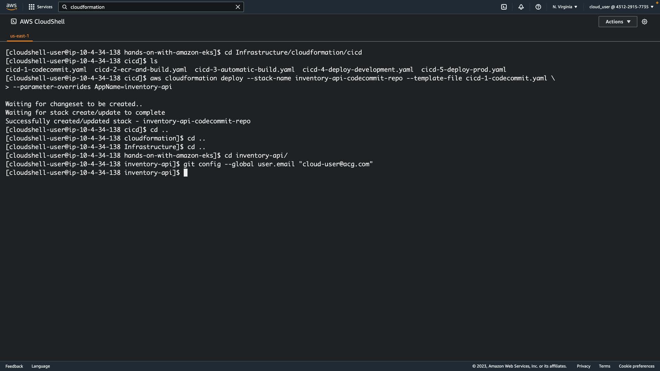
Task: Clear the cloudformation search text
Action: pos(238,7)
